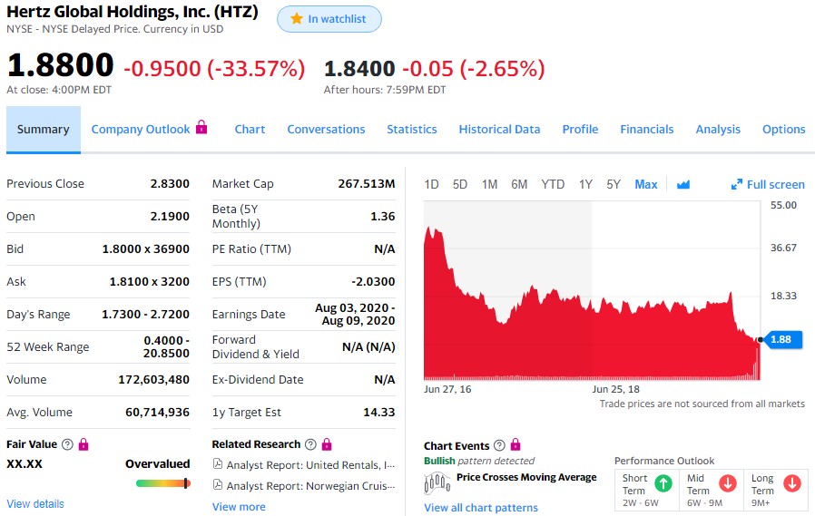Switch to the Profile tab

[580, 130]
